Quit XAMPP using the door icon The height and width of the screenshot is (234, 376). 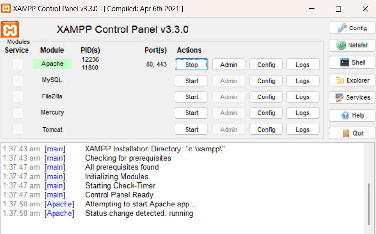[352, 133]
